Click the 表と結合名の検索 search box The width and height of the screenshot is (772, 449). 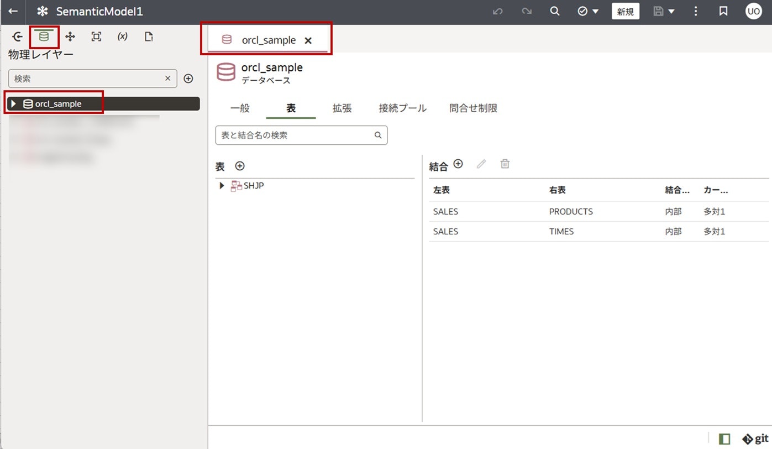(301, 135)
